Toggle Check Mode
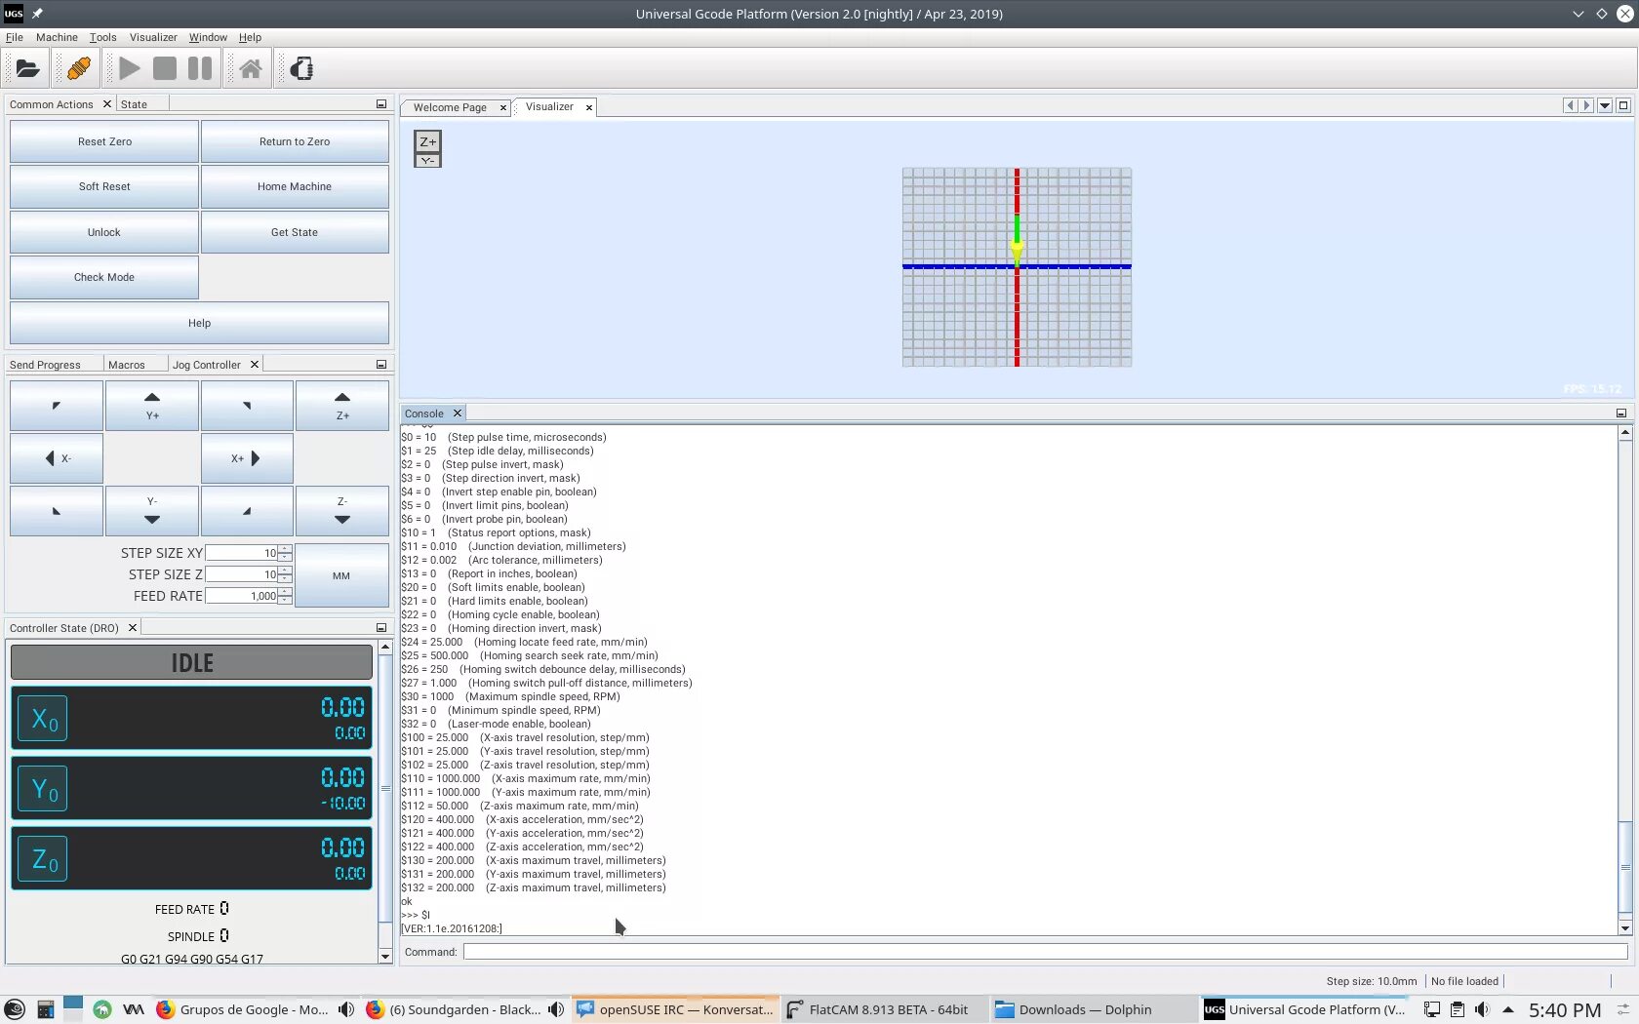Screen dimensions: 1639x1024 click(x=104, y=277)
